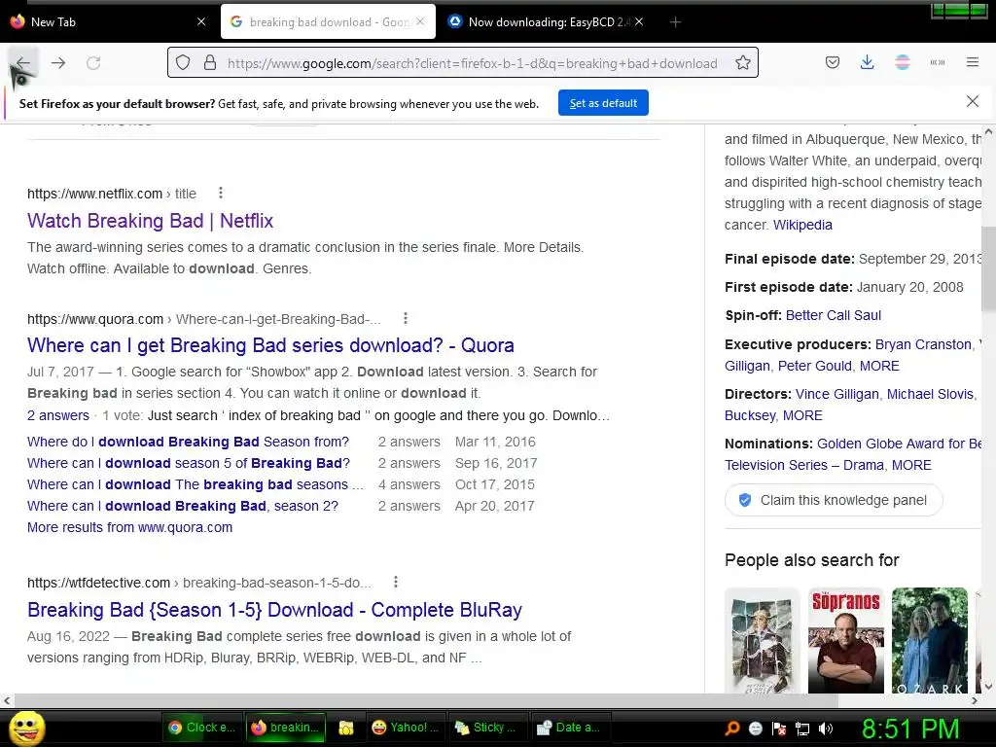Open Quora Breaking Bad series download result
The width and height of the screenshot is (996, 747).
(270, 345)
